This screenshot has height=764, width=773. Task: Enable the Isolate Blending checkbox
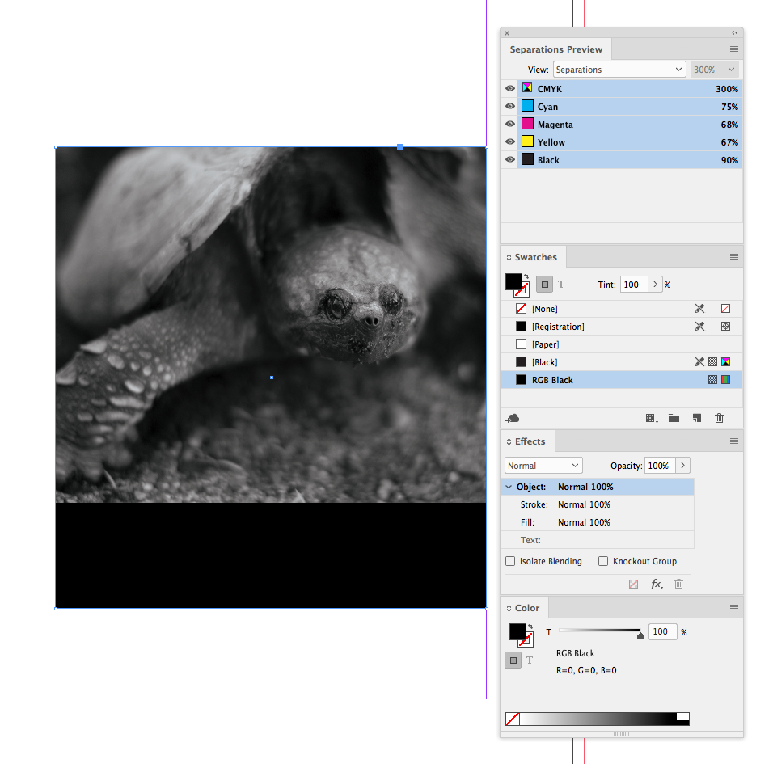(510, 561)
